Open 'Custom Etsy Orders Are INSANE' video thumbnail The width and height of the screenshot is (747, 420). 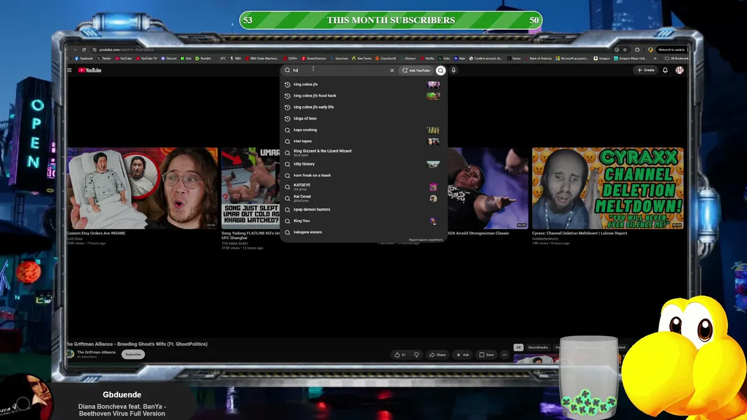142,188
